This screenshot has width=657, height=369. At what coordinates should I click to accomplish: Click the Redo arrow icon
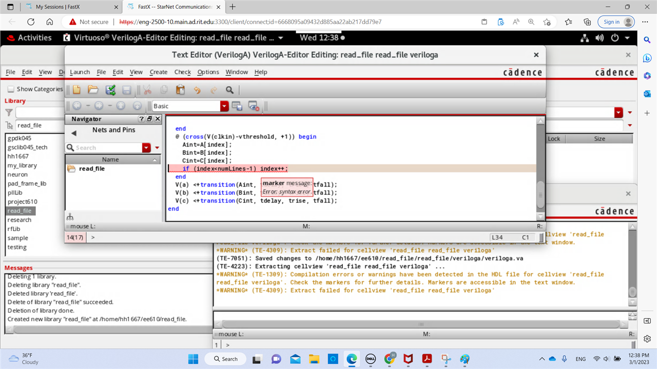pos(214,90)
